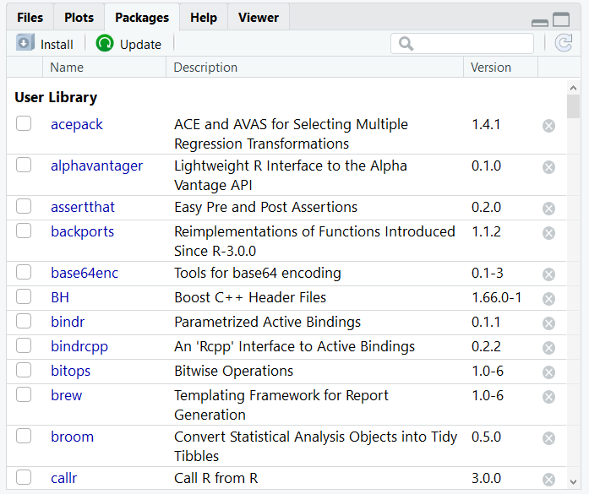Open the Viewer tab
Image resolution: width=589 pixels, height=494 pixels.
click(259, 17)
